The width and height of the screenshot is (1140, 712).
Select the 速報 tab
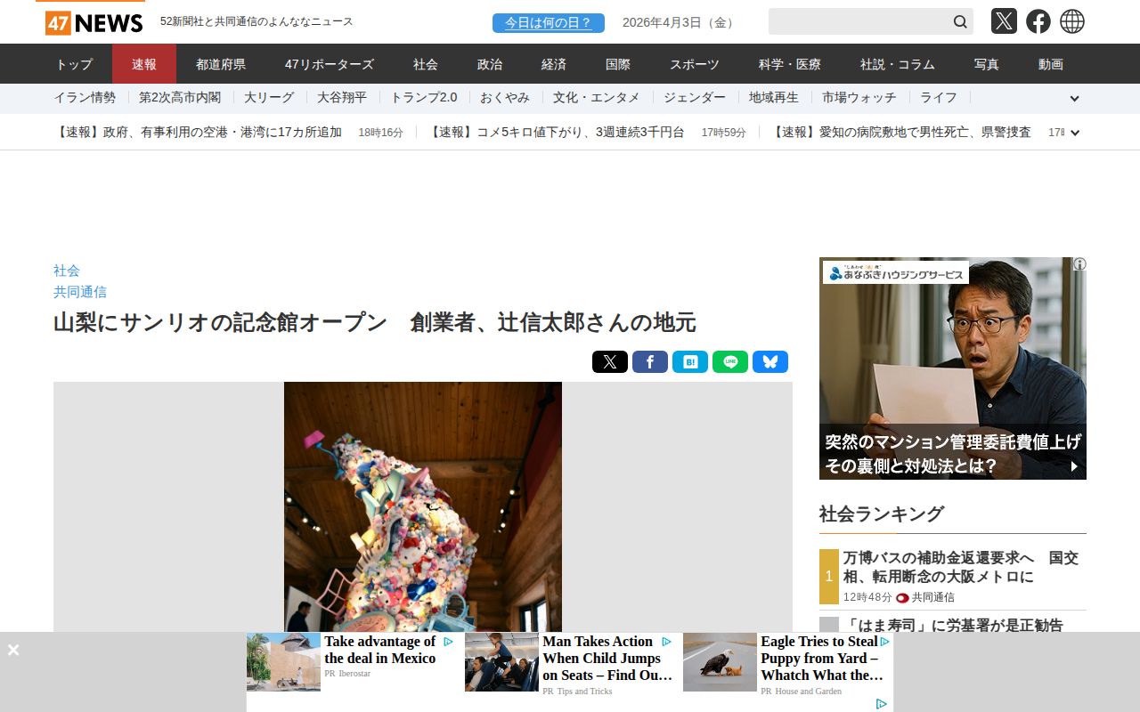point(144,64)
